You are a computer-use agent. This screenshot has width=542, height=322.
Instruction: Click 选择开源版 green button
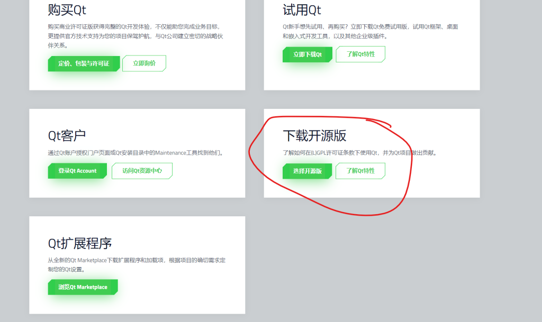pyautogui.click(x=308, y=171)
